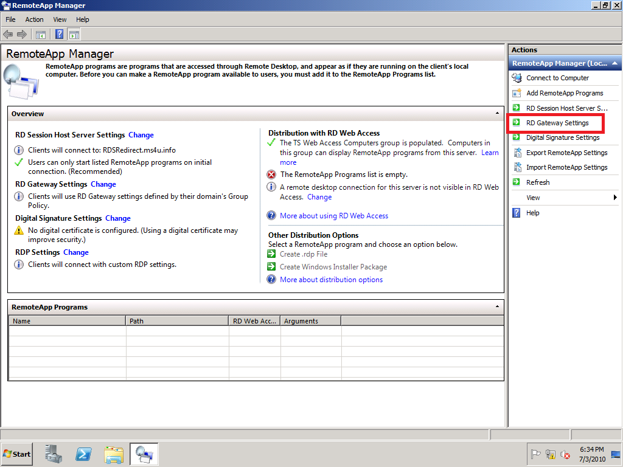
Task: Sort by the Path column header
Action: [x=177, y=321]
